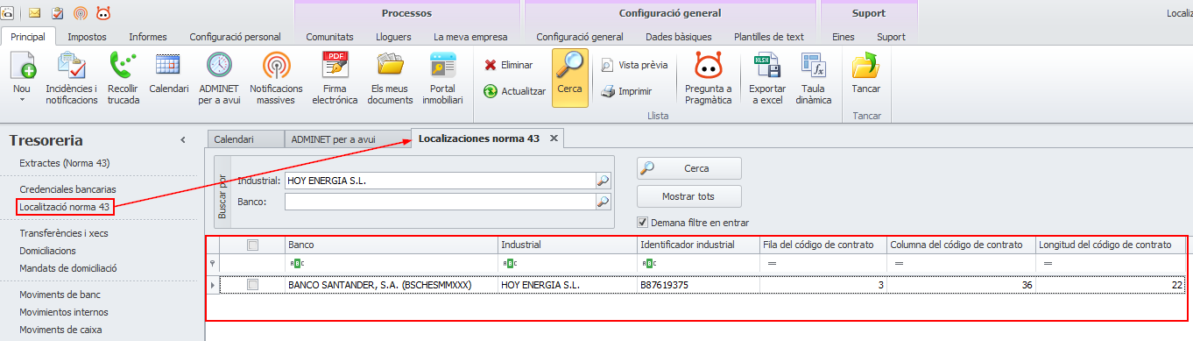The width and height of the screenshot is (1193, 341).
Task: Open Credenciales bancarias
Action: 67,189
